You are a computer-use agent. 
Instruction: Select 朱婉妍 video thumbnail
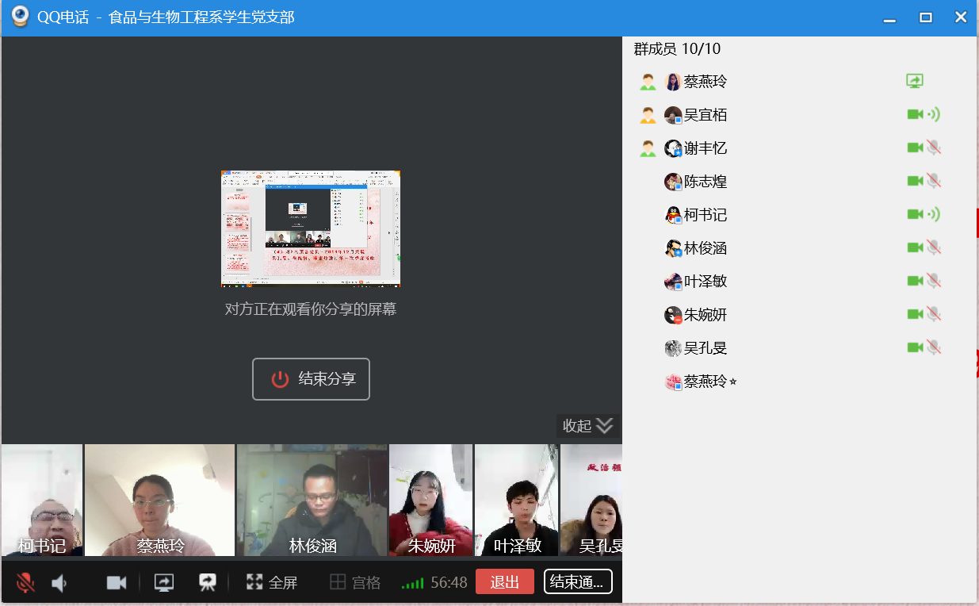pyautogui.click(x=430, y=501)
